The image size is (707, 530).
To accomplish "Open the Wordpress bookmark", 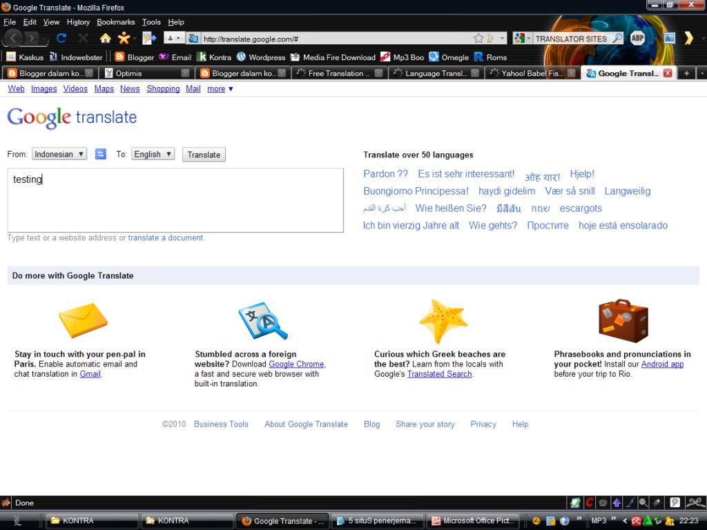I will click(261, 57).
